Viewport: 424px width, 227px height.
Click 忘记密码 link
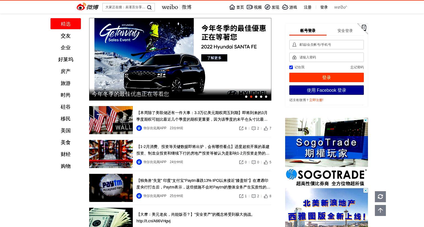click(357, 67)
